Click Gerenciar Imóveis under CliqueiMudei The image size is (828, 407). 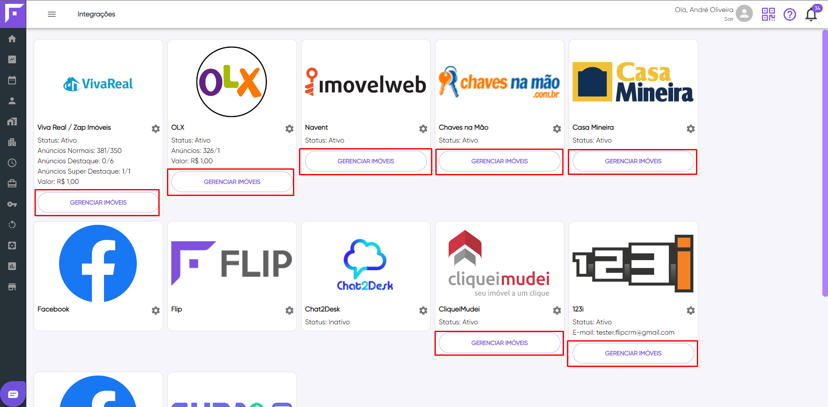500,343
